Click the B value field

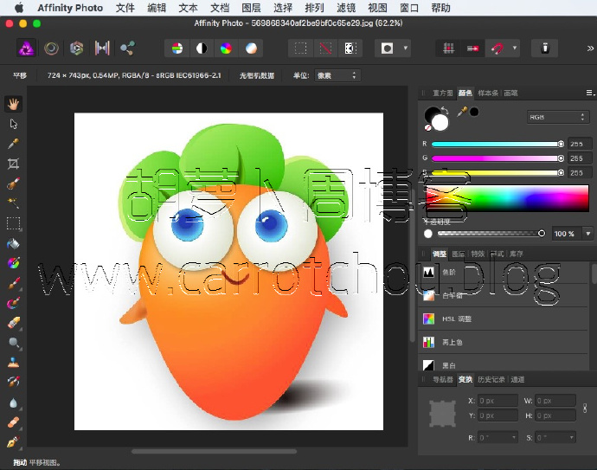[580, 172]
